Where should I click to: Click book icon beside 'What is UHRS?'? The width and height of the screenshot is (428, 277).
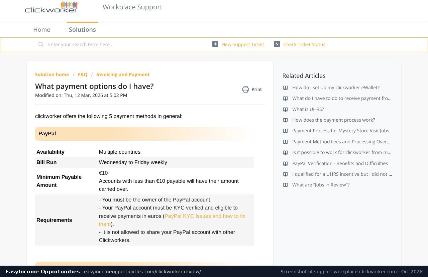(x=285, y=109)
